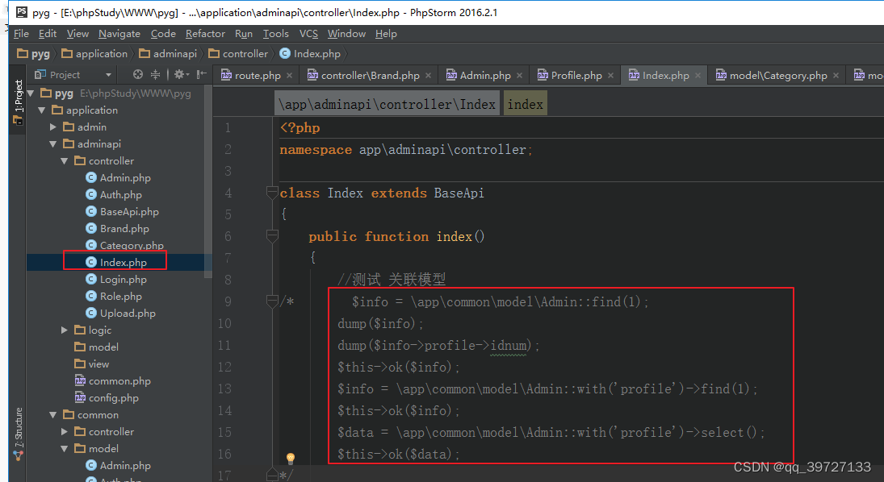Fold the block comment at line 9
The height and width of the screenshot is (482, 884).
pyautogui.click(x=272, y=301)
